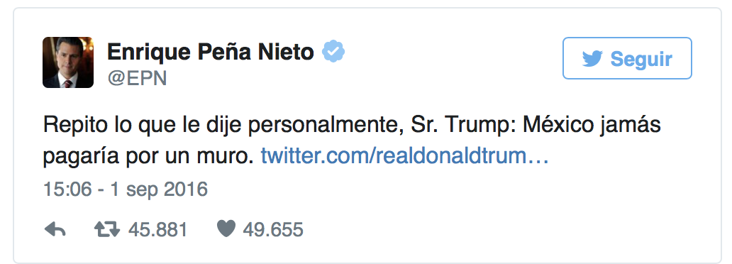
Task: Open the Enrique Peña Nieto name link
Action: point(211,51)
